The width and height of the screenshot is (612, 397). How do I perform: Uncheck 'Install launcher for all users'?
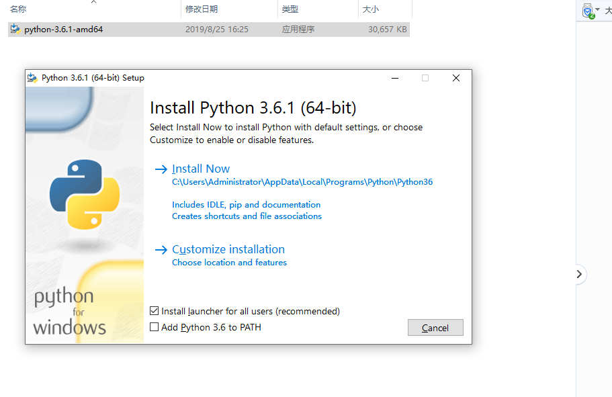[154, 311]
